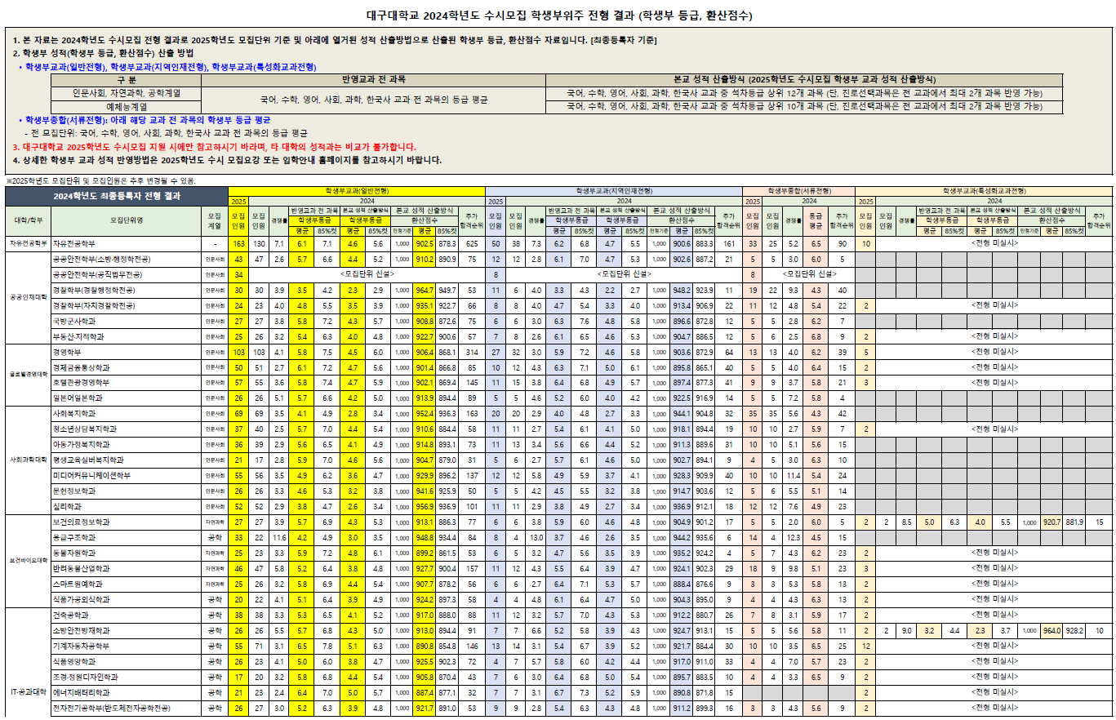Click the '식품영양학과' row name
Screen dimensions: 1116x720
coord(126,661)
